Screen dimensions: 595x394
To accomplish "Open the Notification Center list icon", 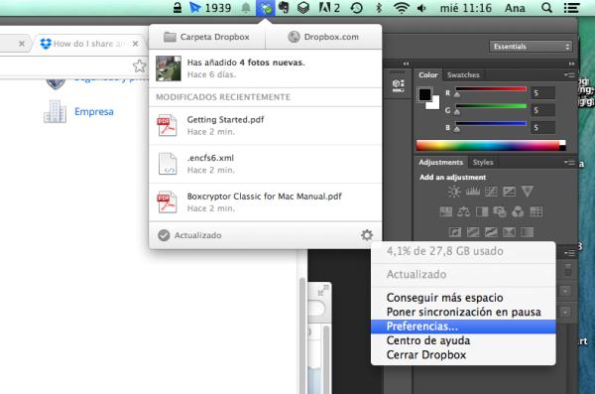I will (572, 8).
